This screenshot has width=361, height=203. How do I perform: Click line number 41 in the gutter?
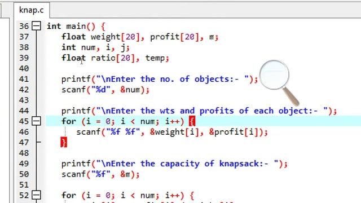click(x=24, y=79)
